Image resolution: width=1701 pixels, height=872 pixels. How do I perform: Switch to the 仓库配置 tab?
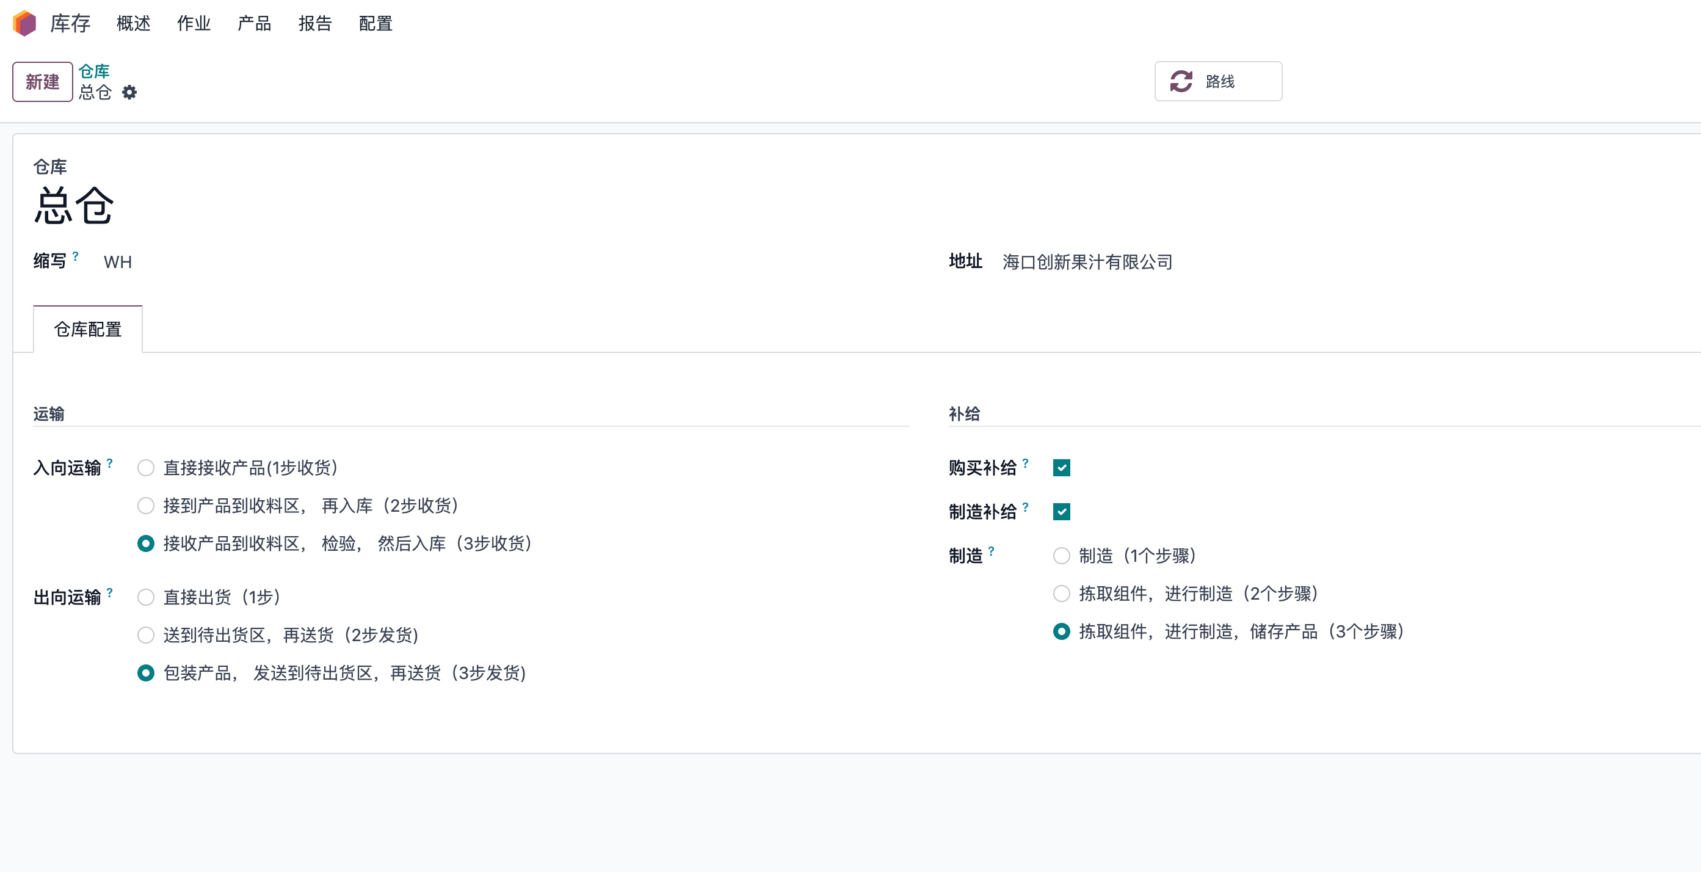click(88, 329)
